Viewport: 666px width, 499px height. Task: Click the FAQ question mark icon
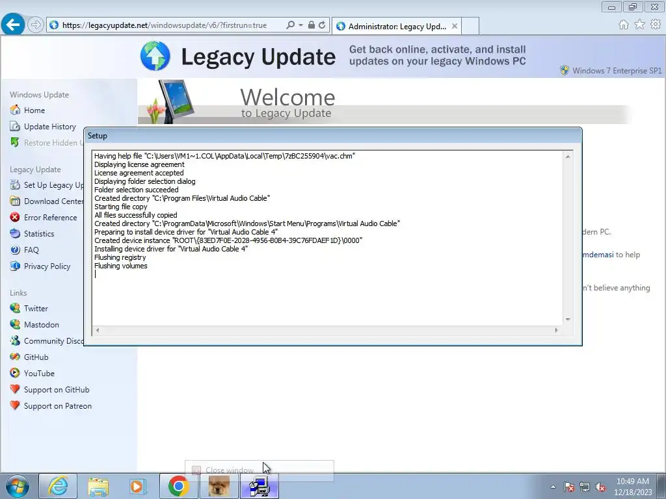tap(15, 249)
